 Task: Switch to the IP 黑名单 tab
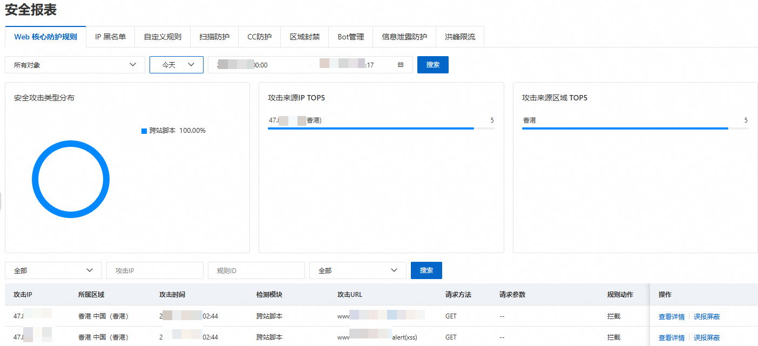pos(110,37)
